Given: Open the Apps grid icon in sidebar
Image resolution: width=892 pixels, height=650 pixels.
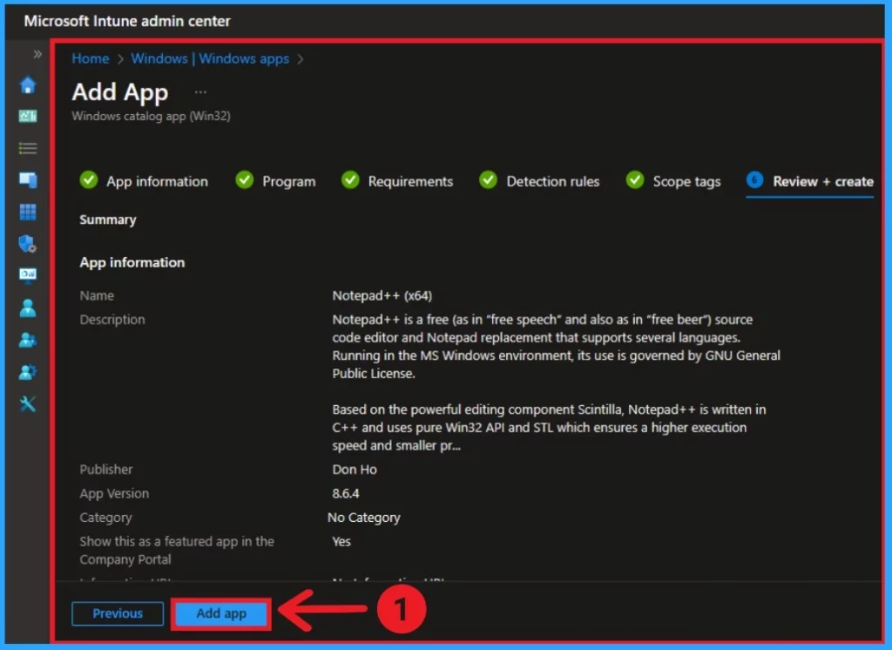Looking at the screenshot, I should tap(28, 212).
